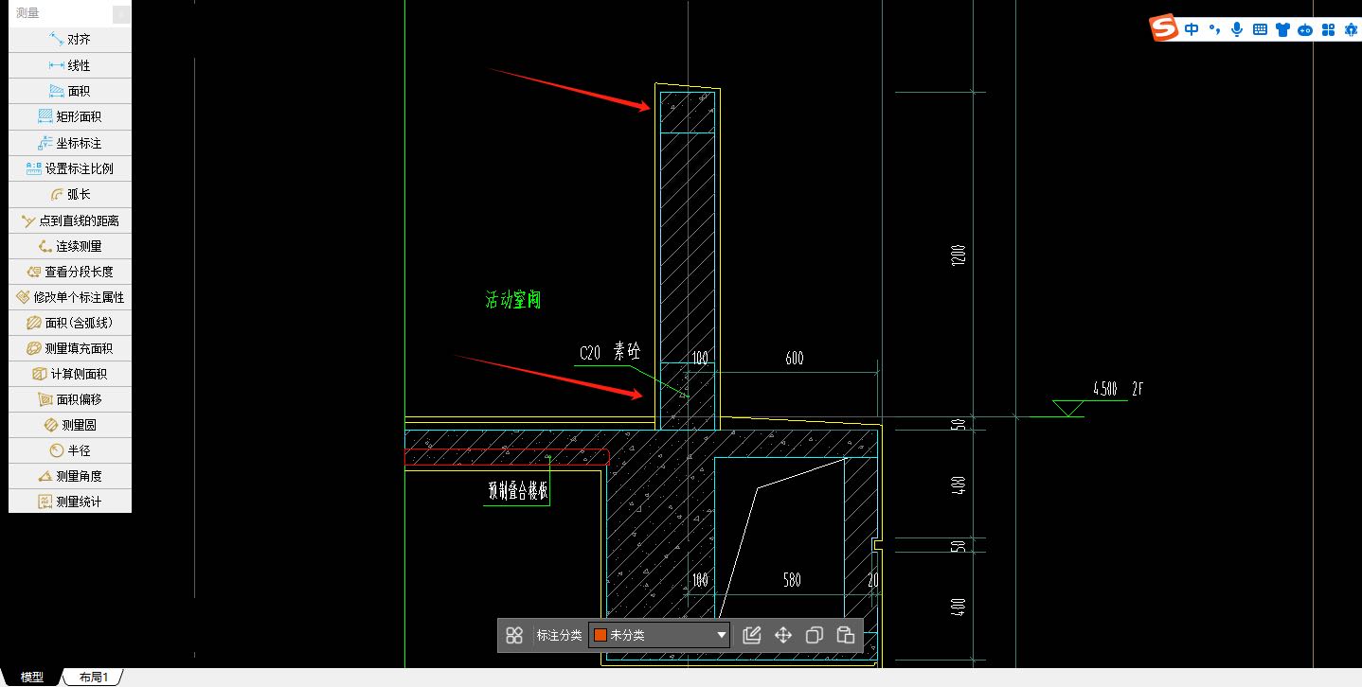Start 连续测量 continuous measurement
Image resolution: width=1362 pixels, height=687 pixels.
(x=70, y=246)
